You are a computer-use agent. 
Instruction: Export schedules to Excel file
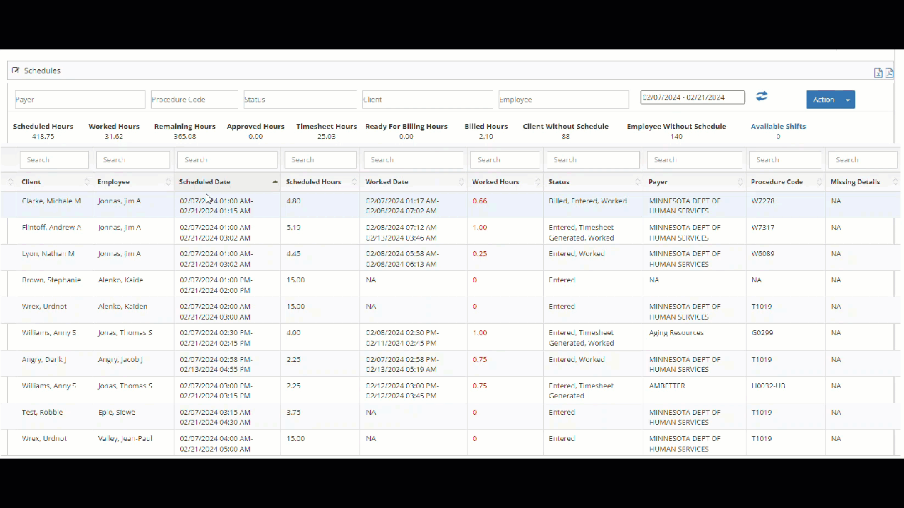pos(878,73)
